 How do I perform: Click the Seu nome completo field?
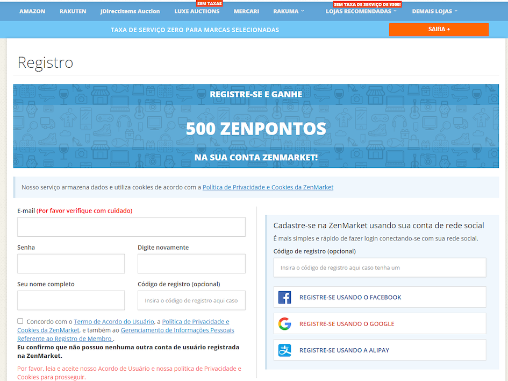tap(71, 300)
